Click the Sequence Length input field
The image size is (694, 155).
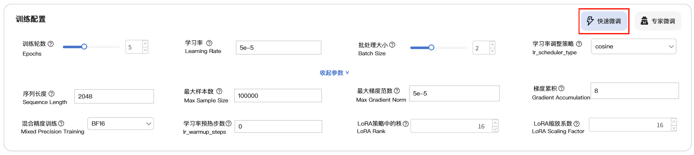(x=114, y=96)
